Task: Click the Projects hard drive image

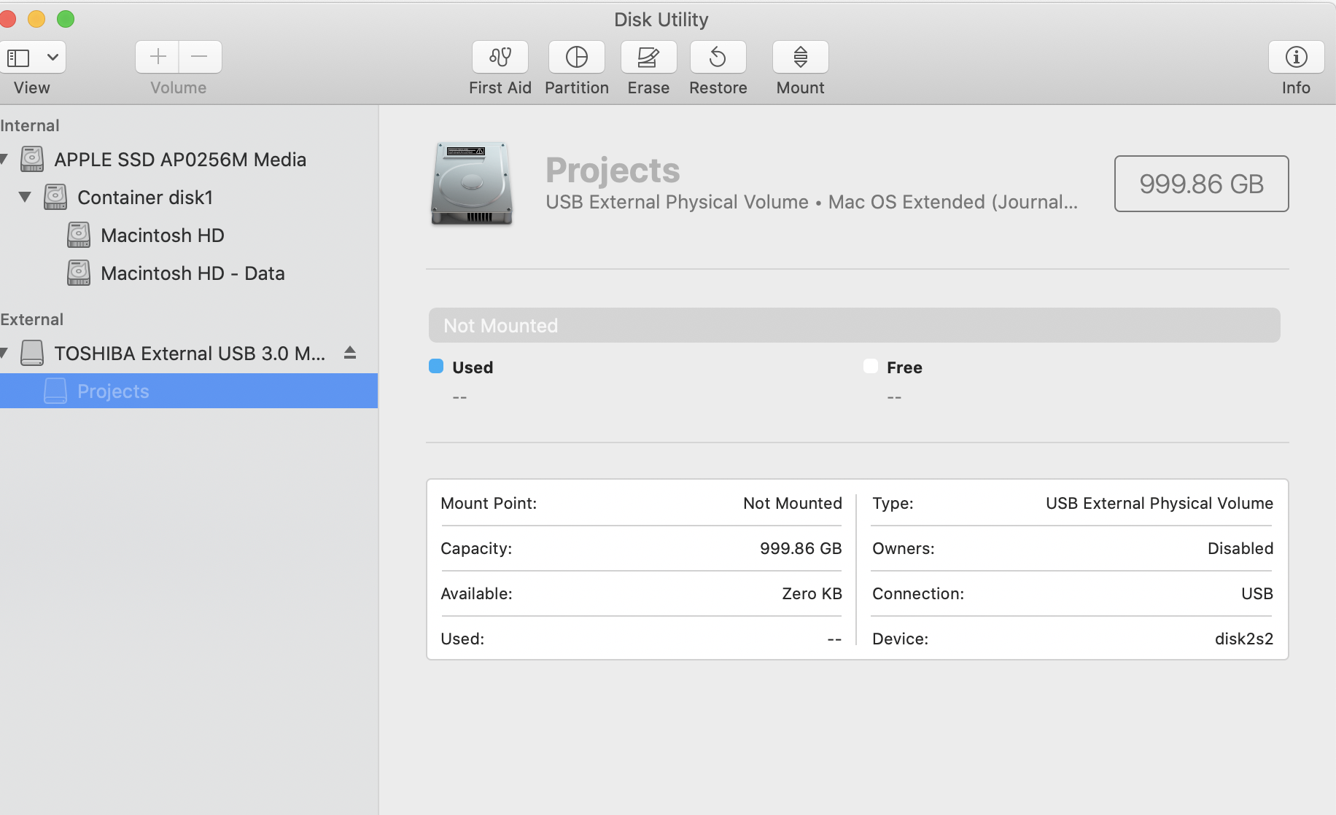Action: click(472, 183)
